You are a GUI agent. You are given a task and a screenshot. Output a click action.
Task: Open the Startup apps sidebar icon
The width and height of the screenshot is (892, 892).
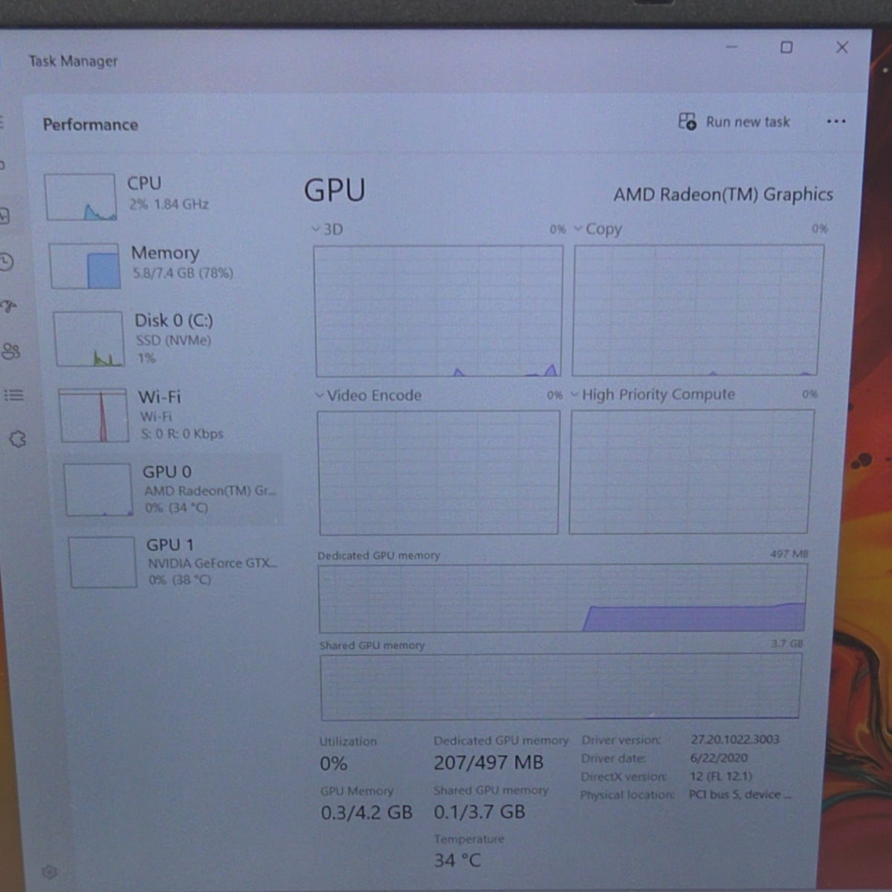[x=8, y=306]
